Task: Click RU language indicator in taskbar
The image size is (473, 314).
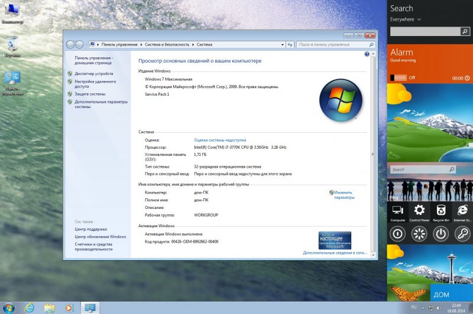Action: pyautogui.click(x=413, y=307)
